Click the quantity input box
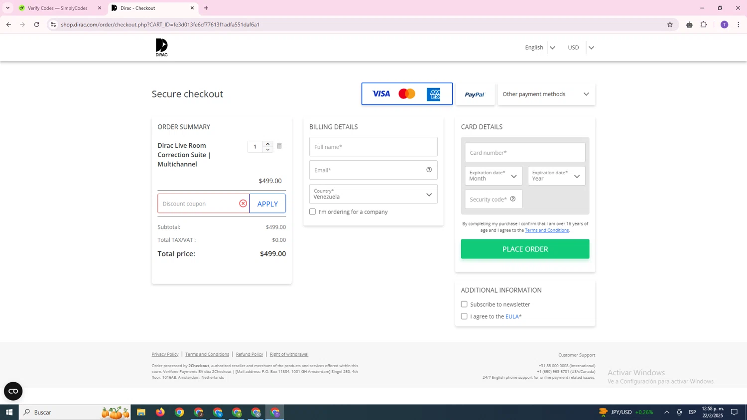The width and height of the screenshot is (747, 420). (x=255, y=147)
